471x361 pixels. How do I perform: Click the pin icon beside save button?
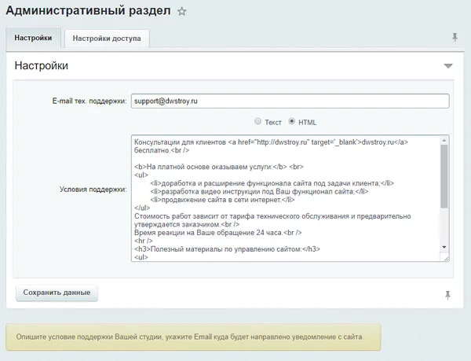pos(447,294)
